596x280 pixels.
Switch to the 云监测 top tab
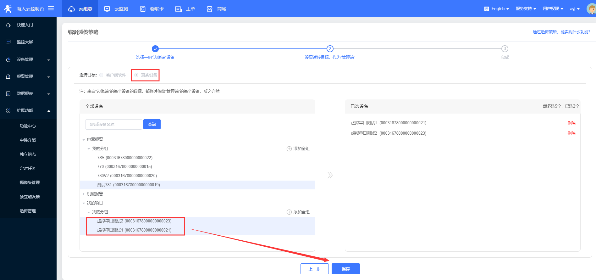click(x=117, y=9)
